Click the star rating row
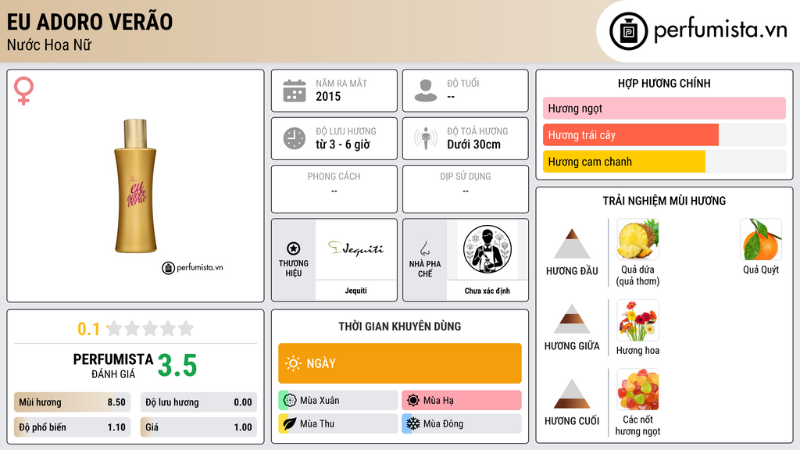The image size is (800, 450). coord(150,329)
